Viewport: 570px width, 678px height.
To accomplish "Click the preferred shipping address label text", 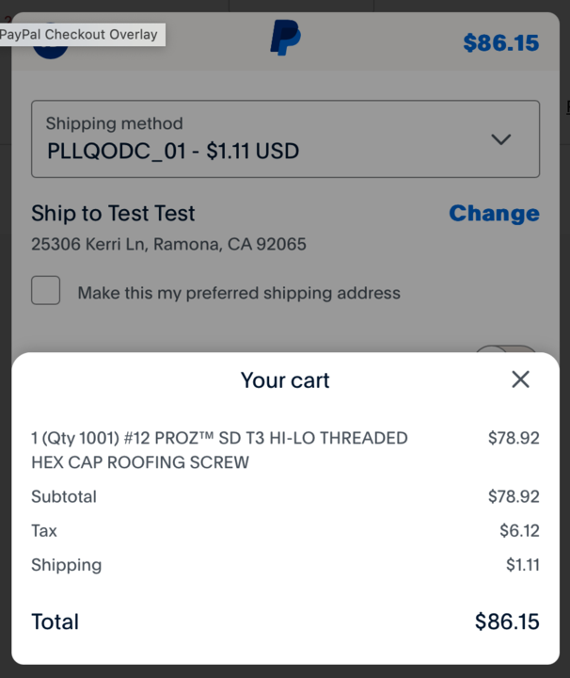I will tap(239, 293).
